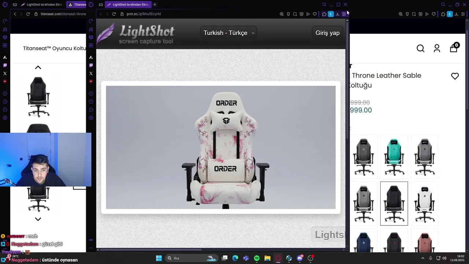Open shopping cart on Titanseat page

point(454,48)
